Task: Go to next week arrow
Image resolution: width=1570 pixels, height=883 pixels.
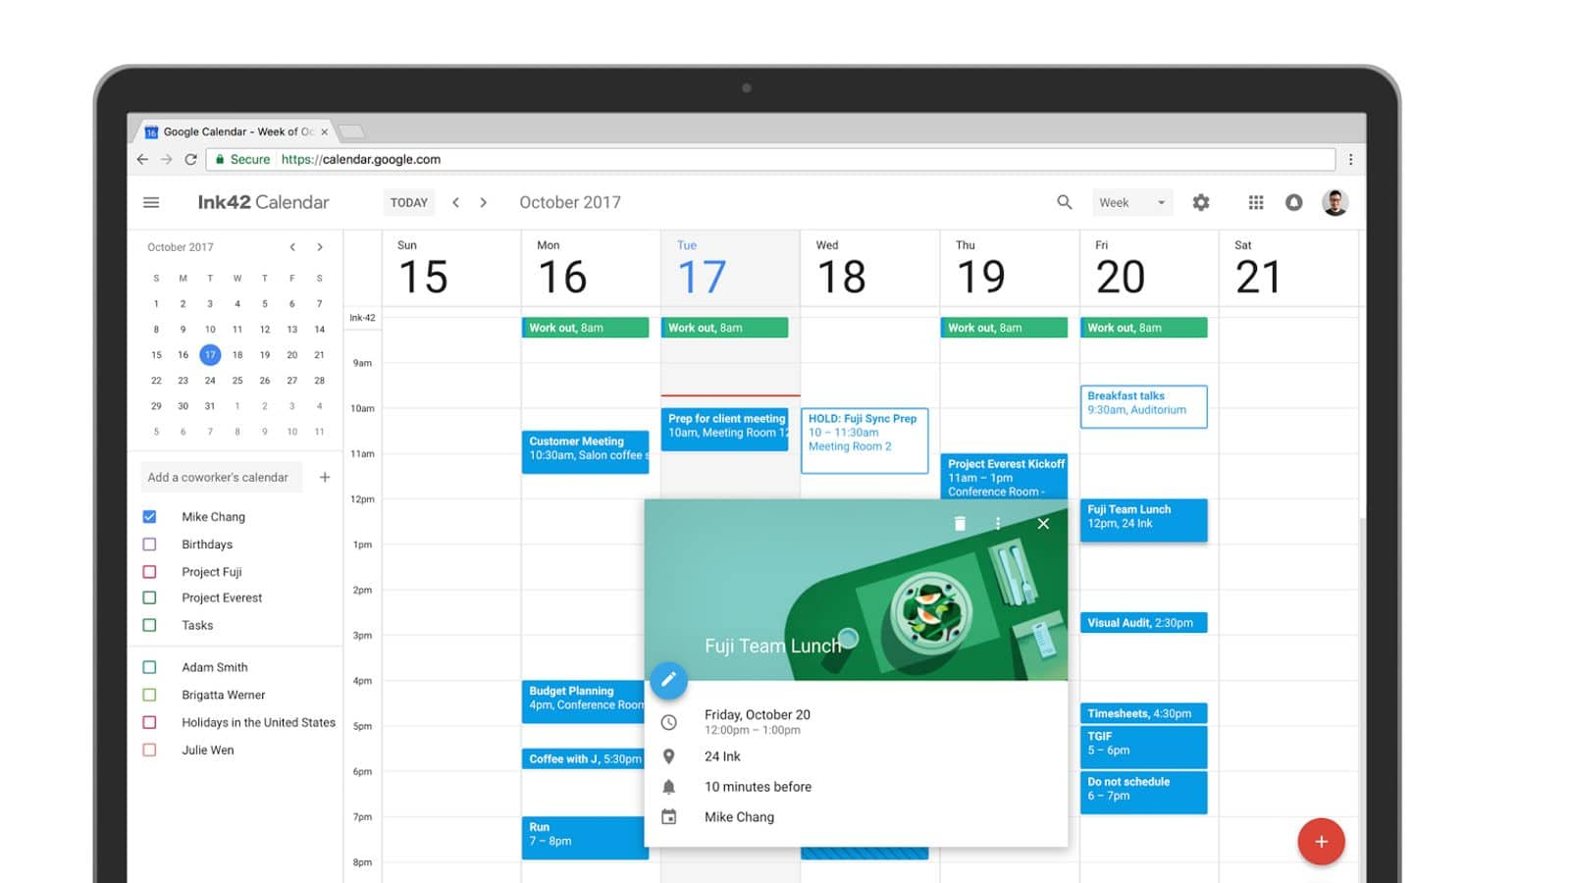Action: (x=483, y=202)
